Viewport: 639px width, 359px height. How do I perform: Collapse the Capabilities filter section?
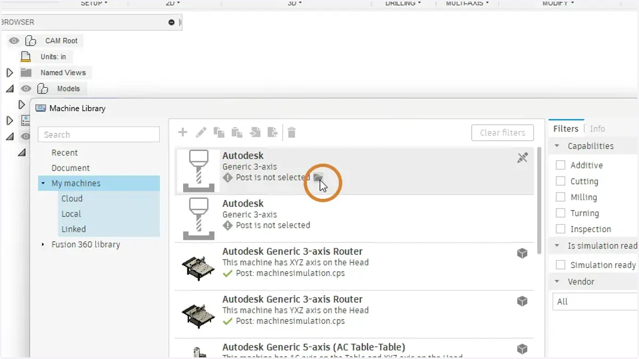click(557, 146)
